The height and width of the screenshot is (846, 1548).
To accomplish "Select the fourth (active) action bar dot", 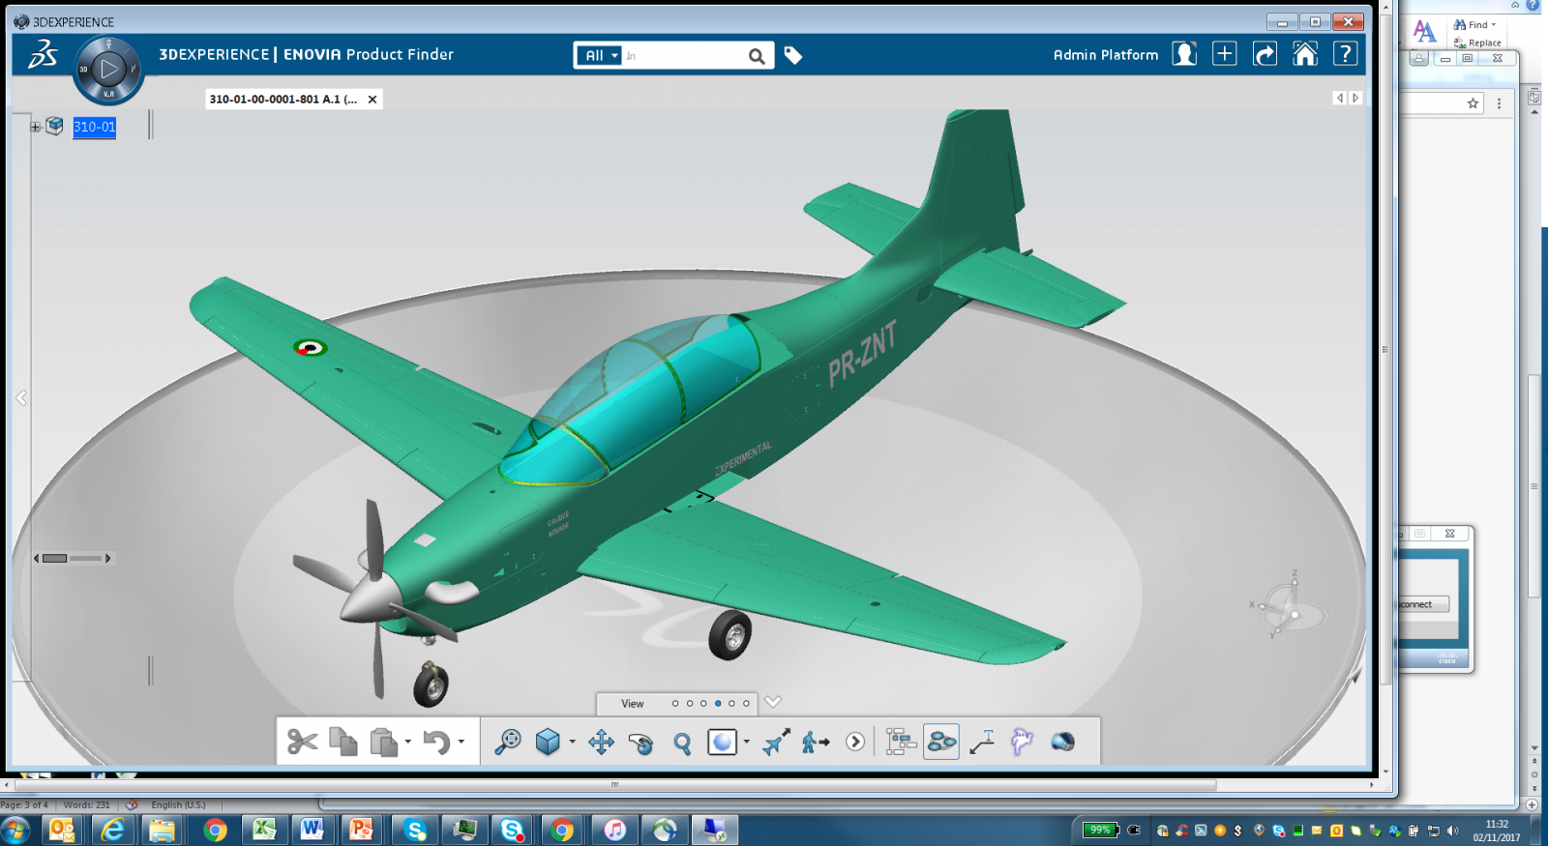I will tap(718, 704).
